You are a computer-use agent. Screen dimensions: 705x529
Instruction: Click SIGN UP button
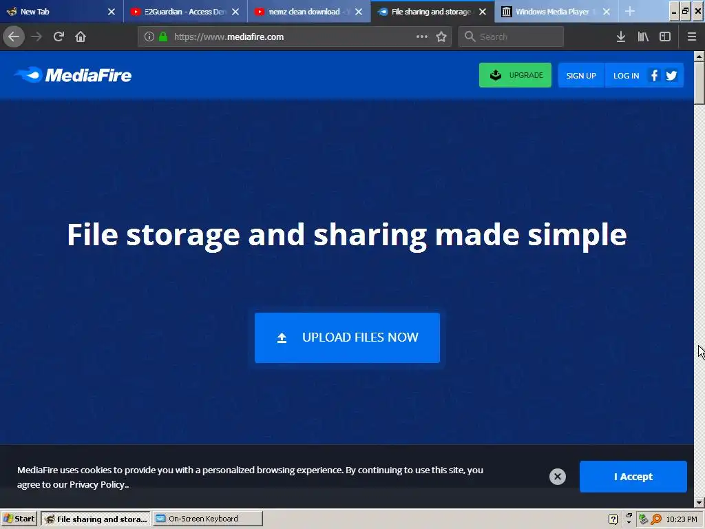click(x=581, y=75)
